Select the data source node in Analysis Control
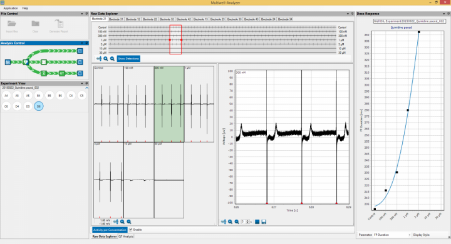The width and height of the screenshot is (451, 244). click(8, 62)
